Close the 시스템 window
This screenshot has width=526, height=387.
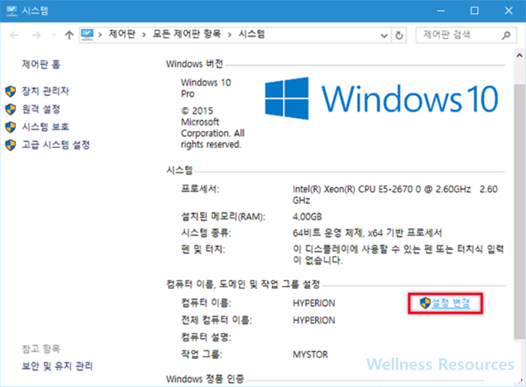(x=509, y=11)
